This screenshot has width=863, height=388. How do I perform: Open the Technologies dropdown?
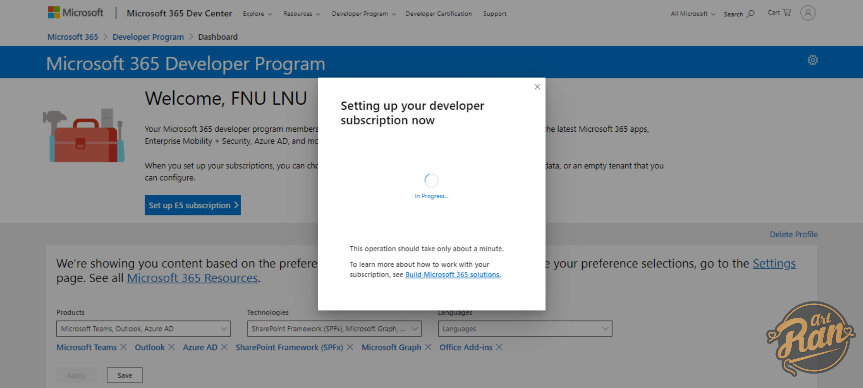[x=334, y=329]
